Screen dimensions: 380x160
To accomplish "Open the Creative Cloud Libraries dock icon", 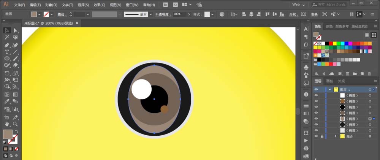I will coord(306,156).
